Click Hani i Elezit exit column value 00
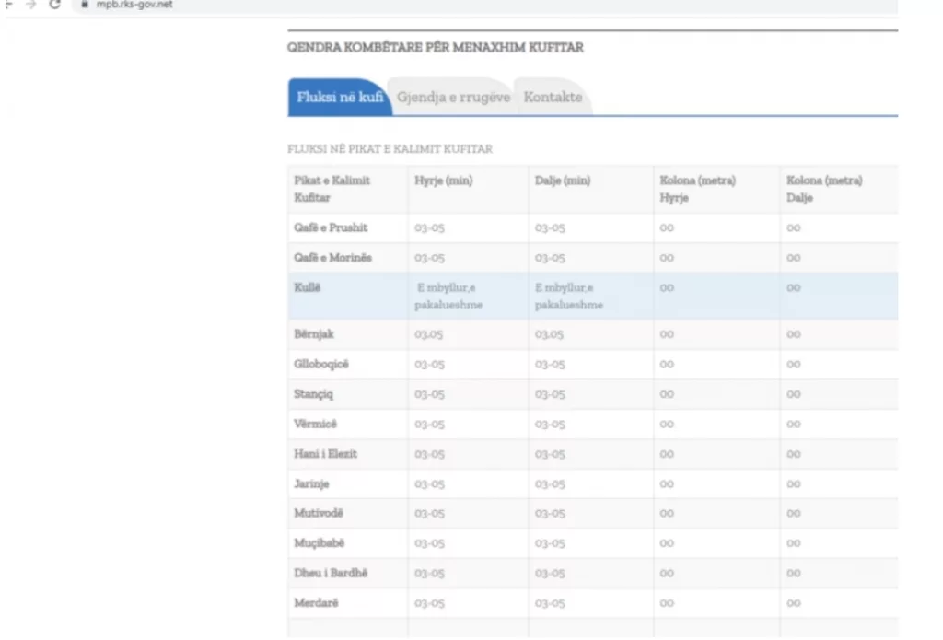The width and height of the screenshot is (943, 640). 793,454
